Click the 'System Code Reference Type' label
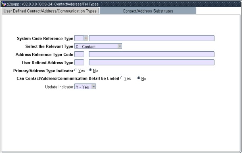This screenshot has width=242, height=153. (x=45, y=38)
